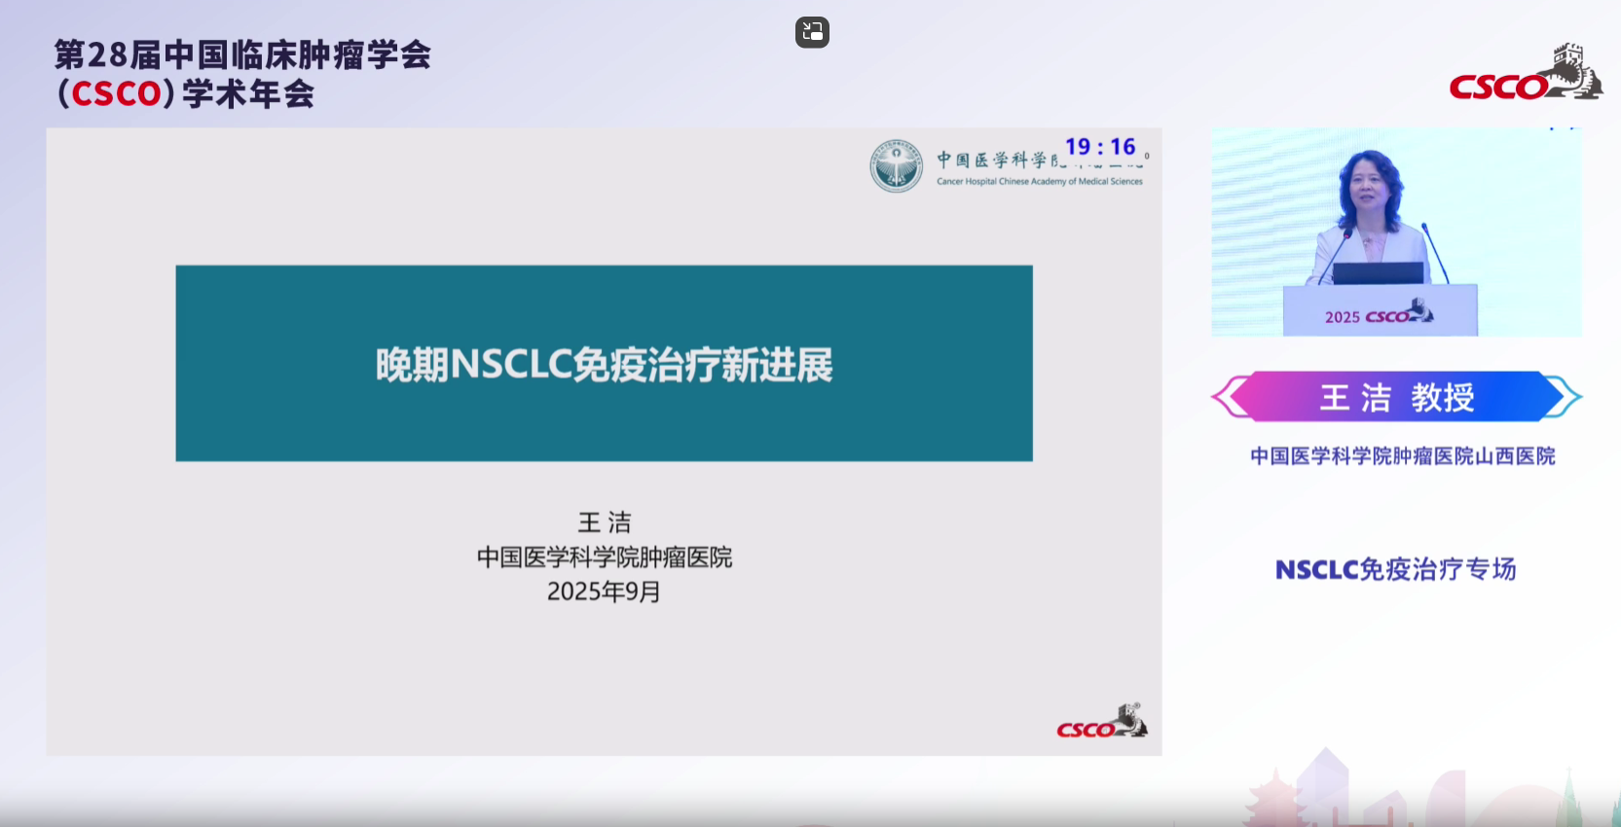Click the 第28届中国临床肿瘤学会 conference title
This screenshot has width=1621, height=827.
point(242,54)
